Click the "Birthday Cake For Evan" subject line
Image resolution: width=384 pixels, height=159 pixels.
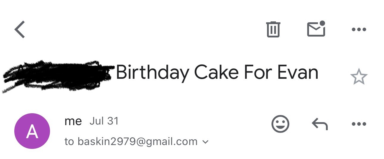tap(217, 73)
